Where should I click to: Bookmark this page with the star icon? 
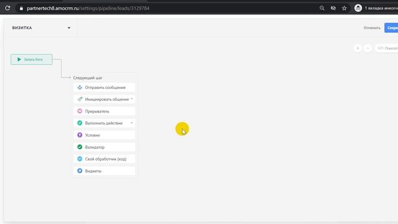coord(344,8)
